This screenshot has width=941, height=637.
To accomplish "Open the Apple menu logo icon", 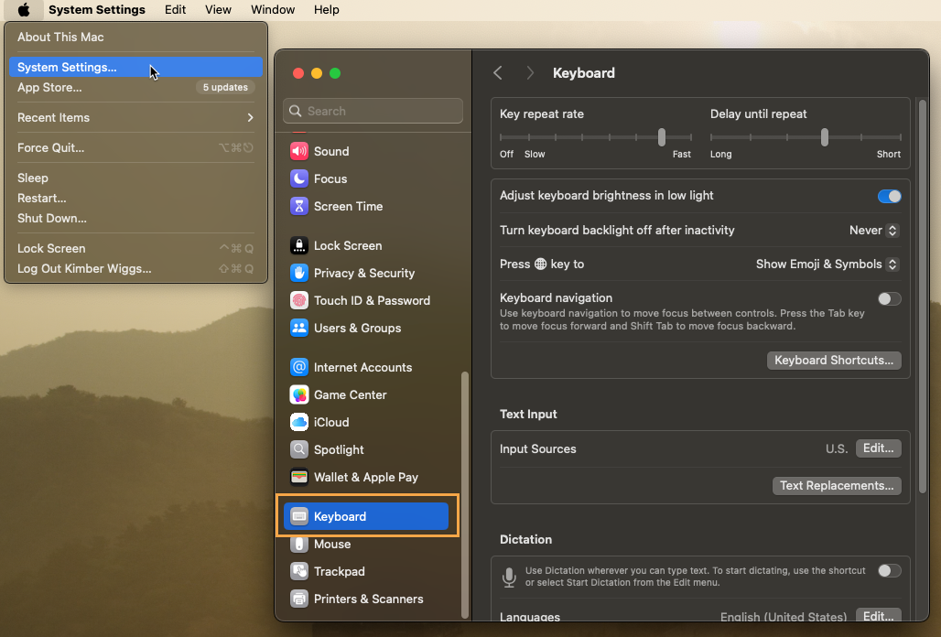I will [24, 9].
